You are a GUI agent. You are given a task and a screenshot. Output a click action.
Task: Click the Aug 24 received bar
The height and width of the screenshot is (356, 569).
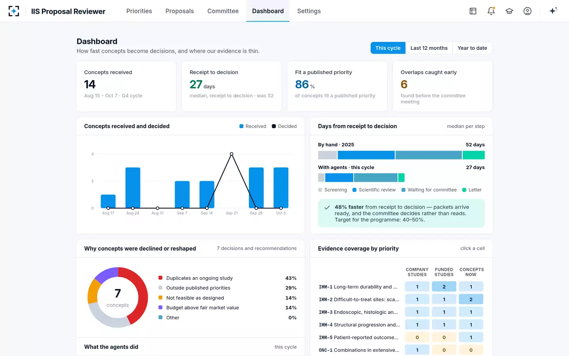tap(133, 188)
